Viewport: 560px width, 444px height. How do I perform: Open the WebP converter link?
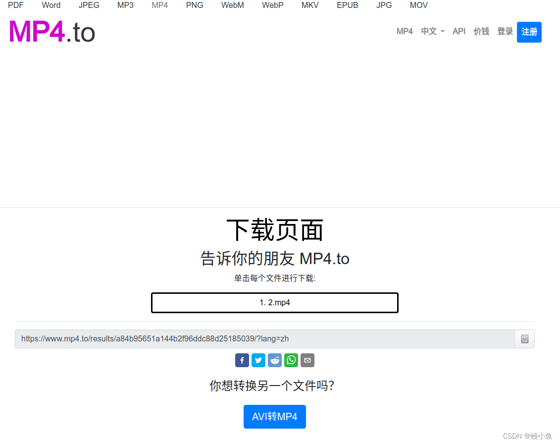[x=272, y=5]
